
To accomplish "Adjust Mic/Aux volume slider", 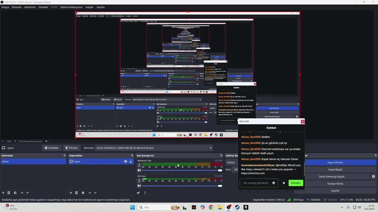I will [182, 186].
